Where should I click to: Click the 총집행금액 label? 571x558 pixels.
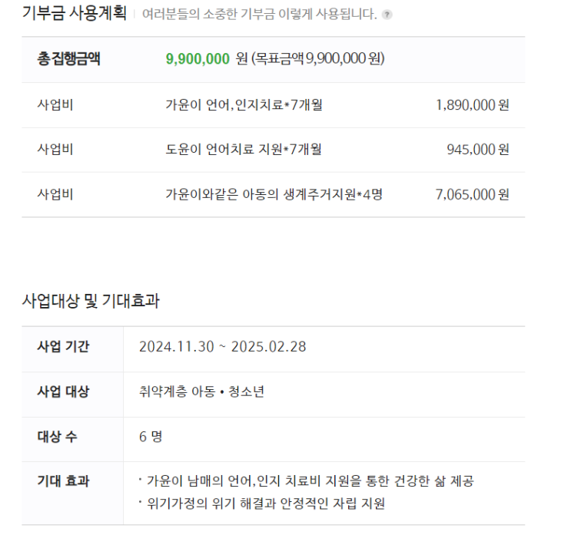[68, 59]
